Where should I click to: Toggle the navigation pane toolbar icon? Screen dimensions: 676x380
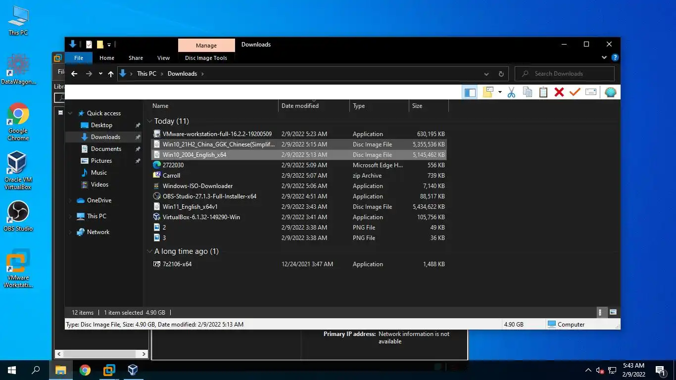(x=470, y=92)
